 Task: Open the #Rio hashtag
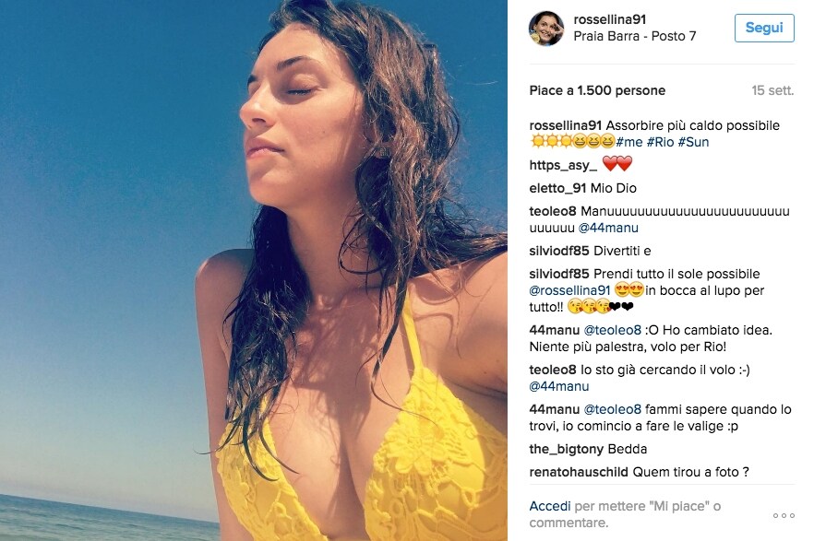pyautogui.click(x=661, y=142)
